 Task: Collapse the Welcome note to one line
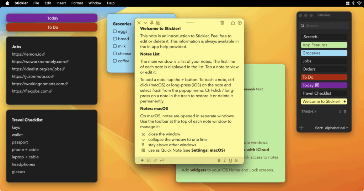[x=145, y=23]
